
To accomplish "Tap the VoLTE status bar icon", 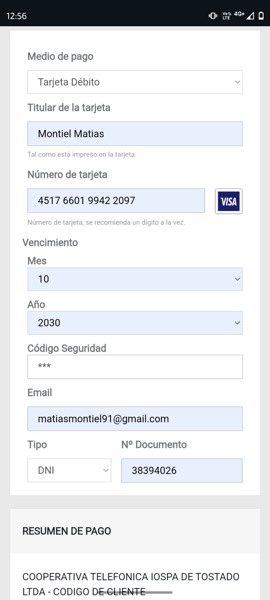I will pyautogui.click(x=226, y=16).
